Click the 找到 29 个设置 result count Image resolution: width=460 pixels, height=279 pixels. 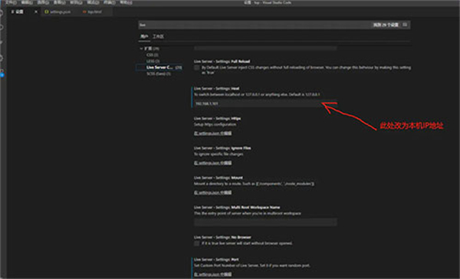tap(386, 25)
